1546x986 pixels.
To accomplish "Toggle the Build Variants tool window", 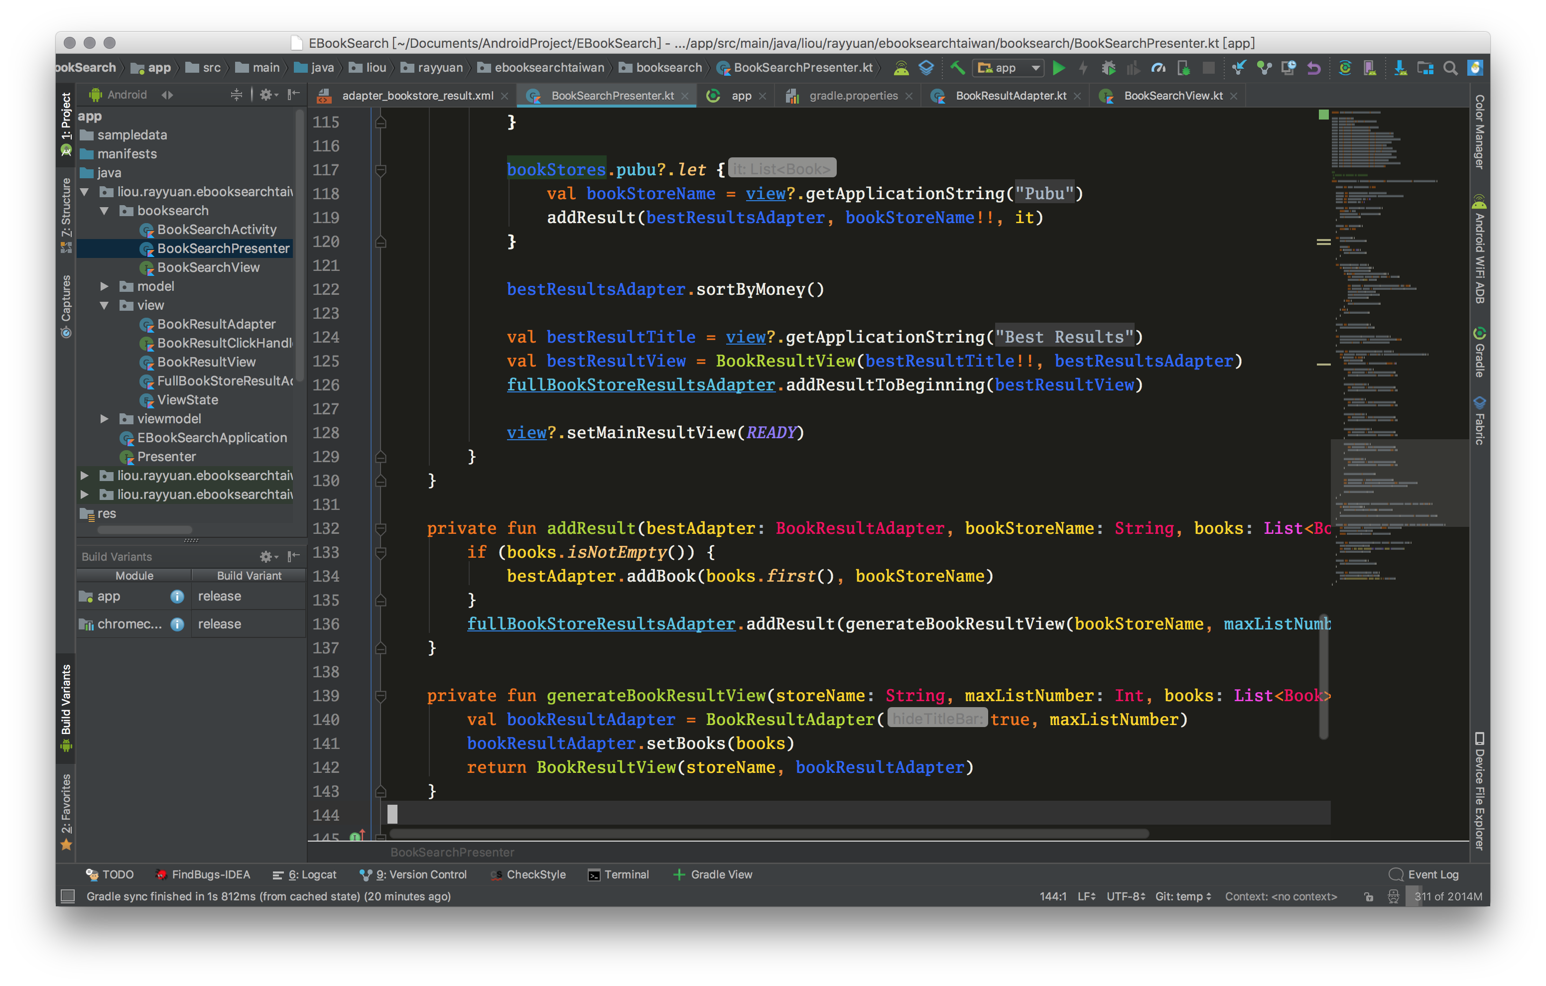I will (x=65, y=706).
